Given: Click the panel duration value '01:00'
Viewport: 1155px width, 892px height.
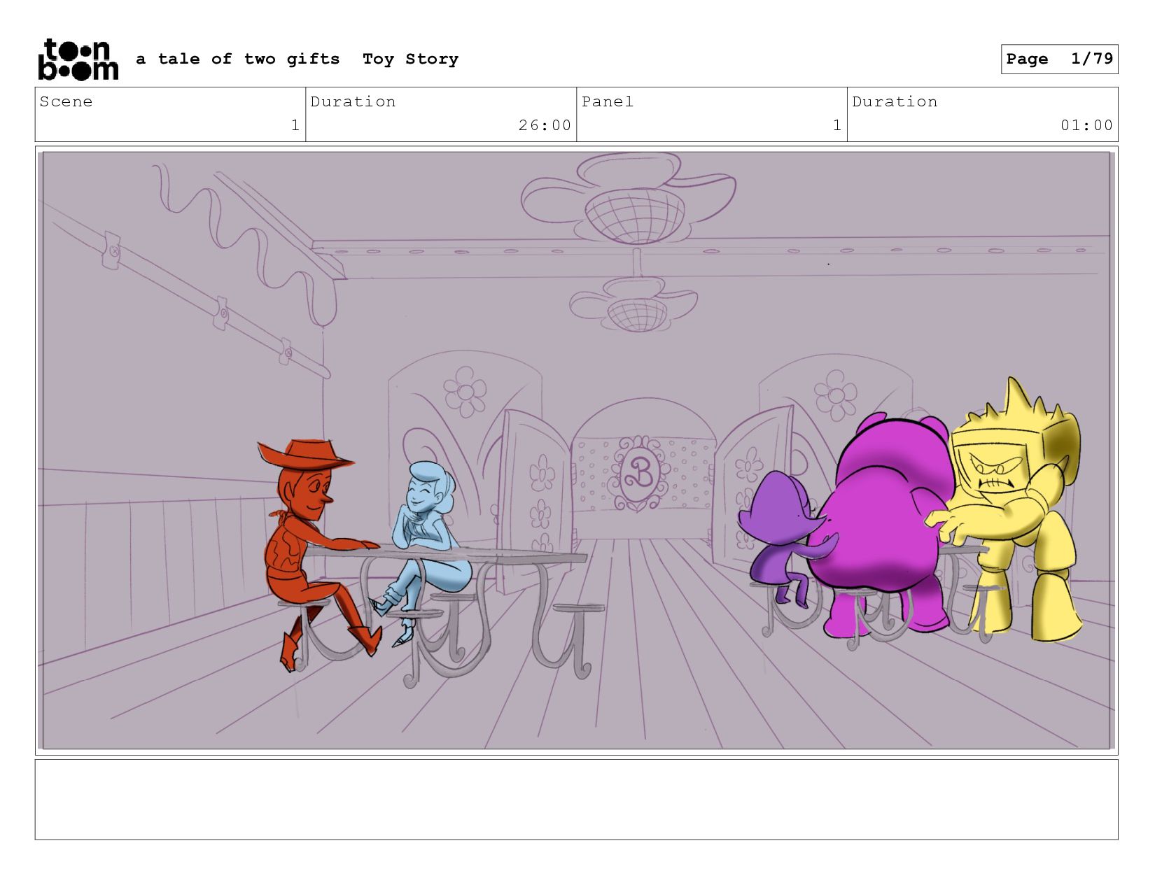Looking at the screenshot, I should [x=1086, y=125].
